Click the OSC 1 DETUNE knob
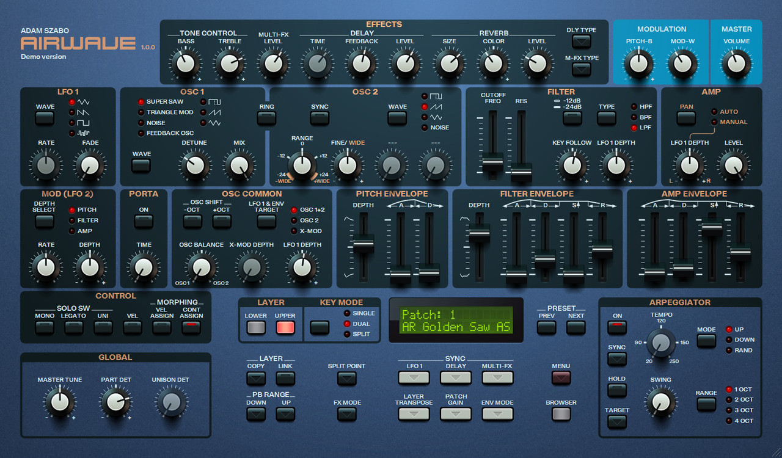Screen dimensions: 782x458 tap(195, 165)
